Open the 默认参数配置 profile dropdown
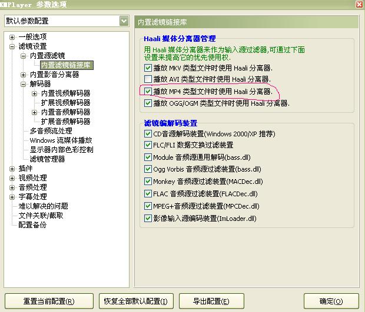Screen dimensions: 365x312 tap(124, 21)
